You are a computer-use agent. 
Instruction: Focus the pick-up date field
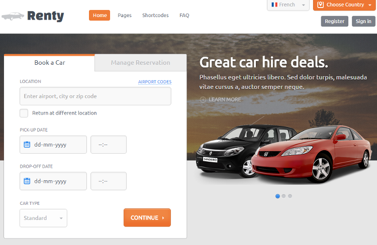tap(53, 145)
